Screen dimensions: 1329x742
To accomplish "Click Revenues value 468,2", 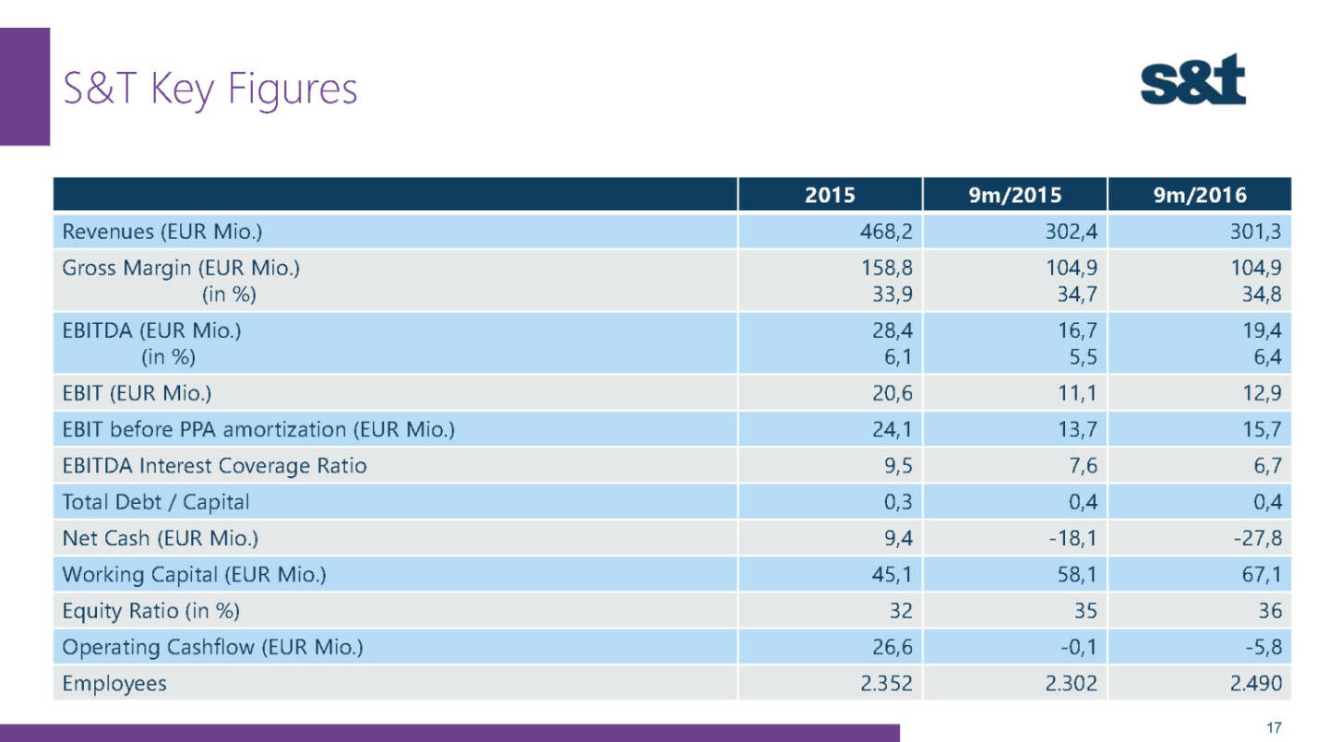I will tap(888, 232).
